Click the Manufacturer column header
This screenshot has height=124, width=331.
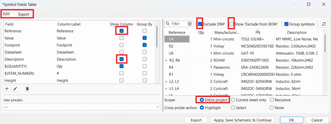[227, 33]
